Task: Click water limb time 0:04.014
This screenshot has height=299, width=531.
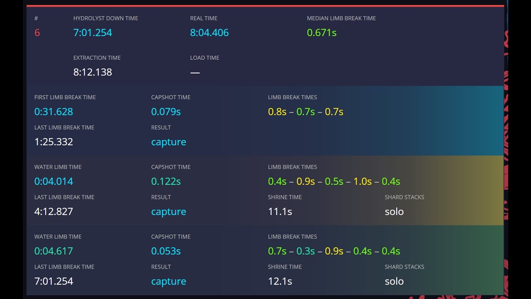Action: [x=54, y=181]
